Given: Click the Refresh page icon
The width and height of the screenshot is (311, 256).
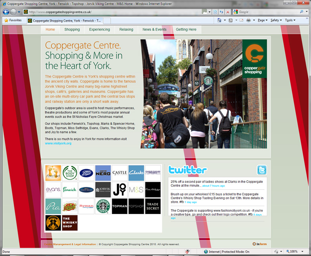Looking at the screenshot, I should [x=221, y=12].
